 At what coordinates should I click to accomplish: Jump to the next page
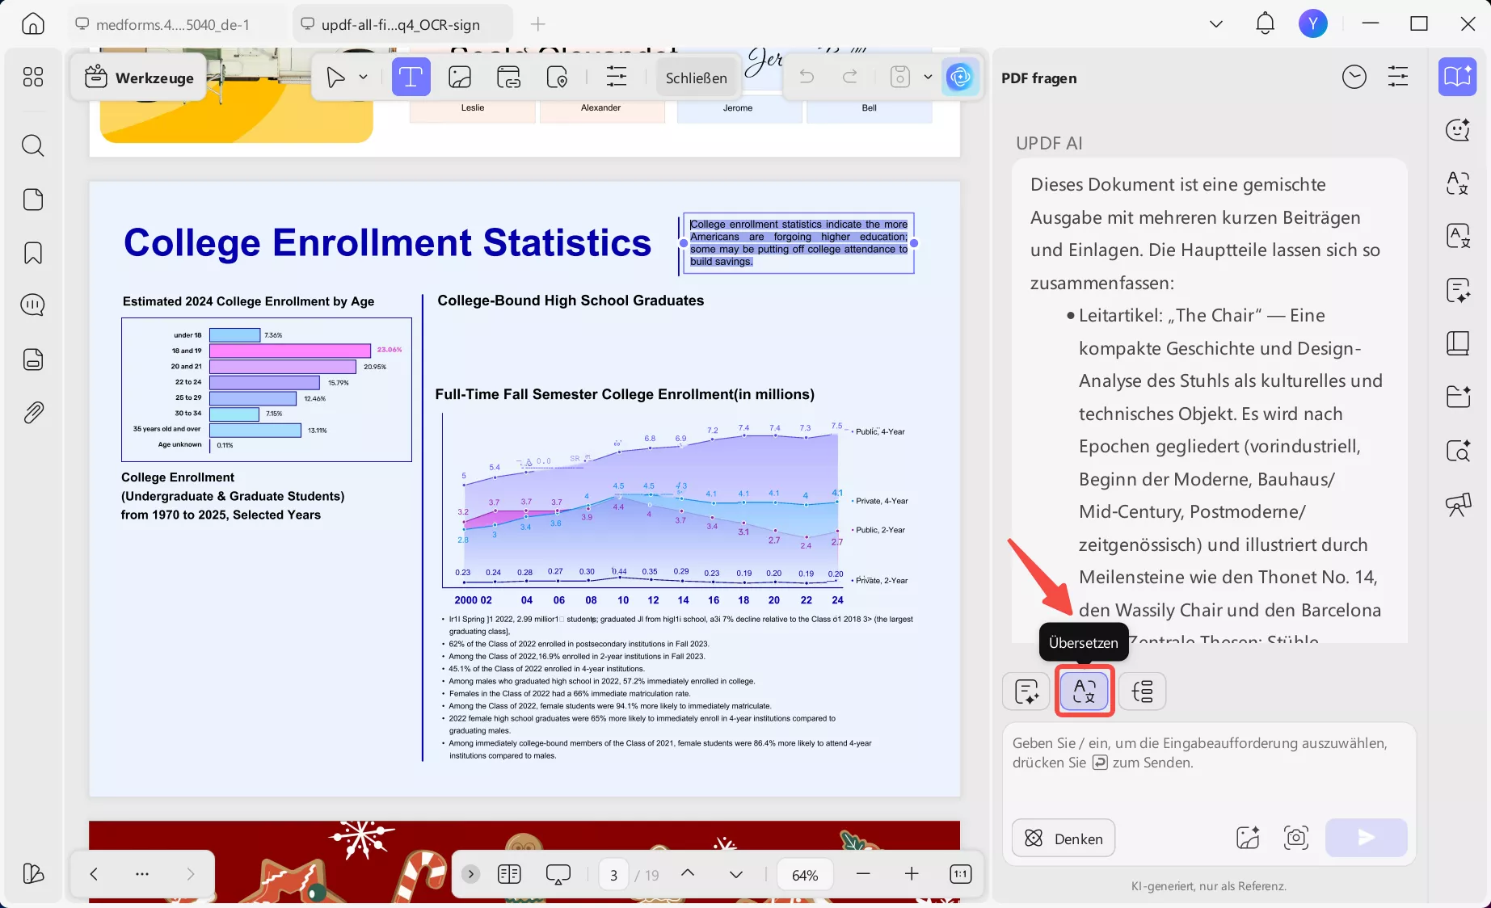[x=736, y=874]
